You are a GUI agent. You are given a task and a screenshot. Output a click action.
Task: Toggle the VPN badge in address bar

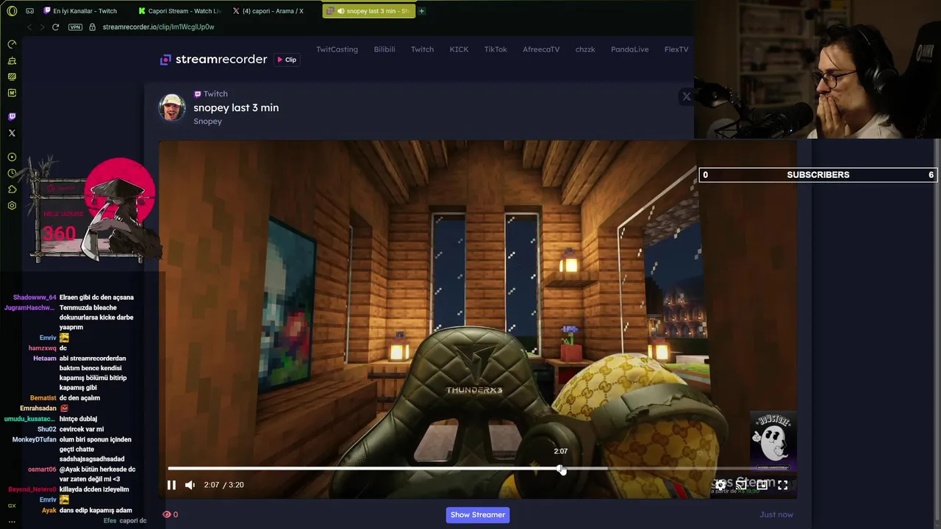[x=75, y=27]
